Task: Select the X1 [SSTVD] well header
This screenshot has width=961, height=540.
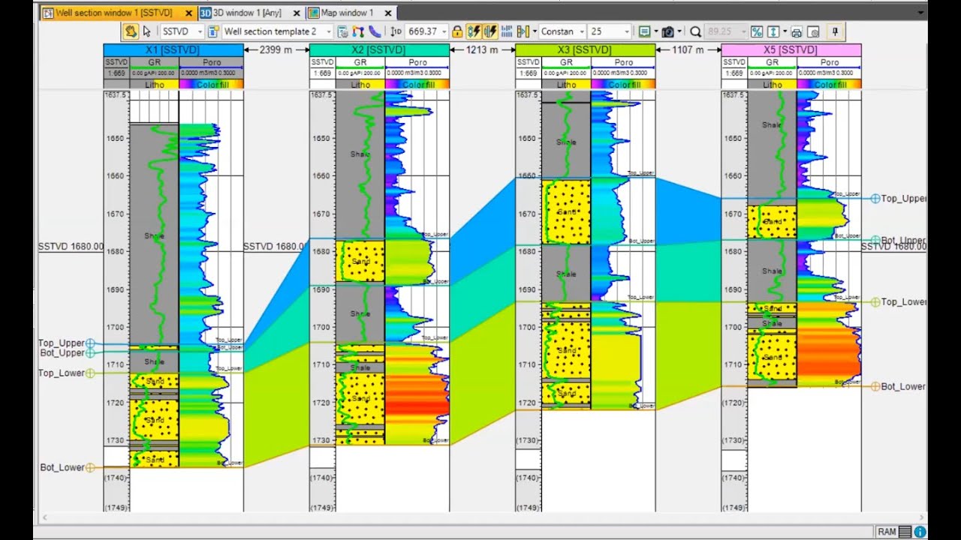Action: pos(173,49)
